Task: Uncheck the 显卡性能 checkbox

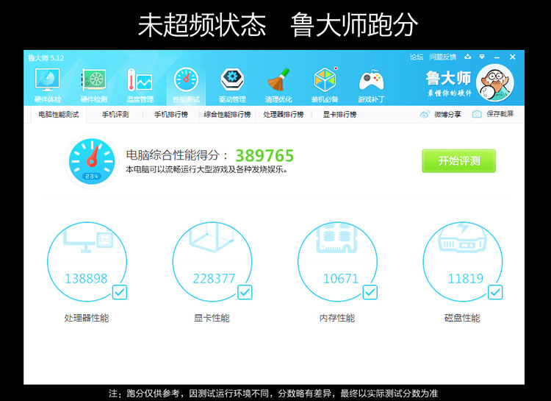Action: pyautogui.click(x=245, y=292)
